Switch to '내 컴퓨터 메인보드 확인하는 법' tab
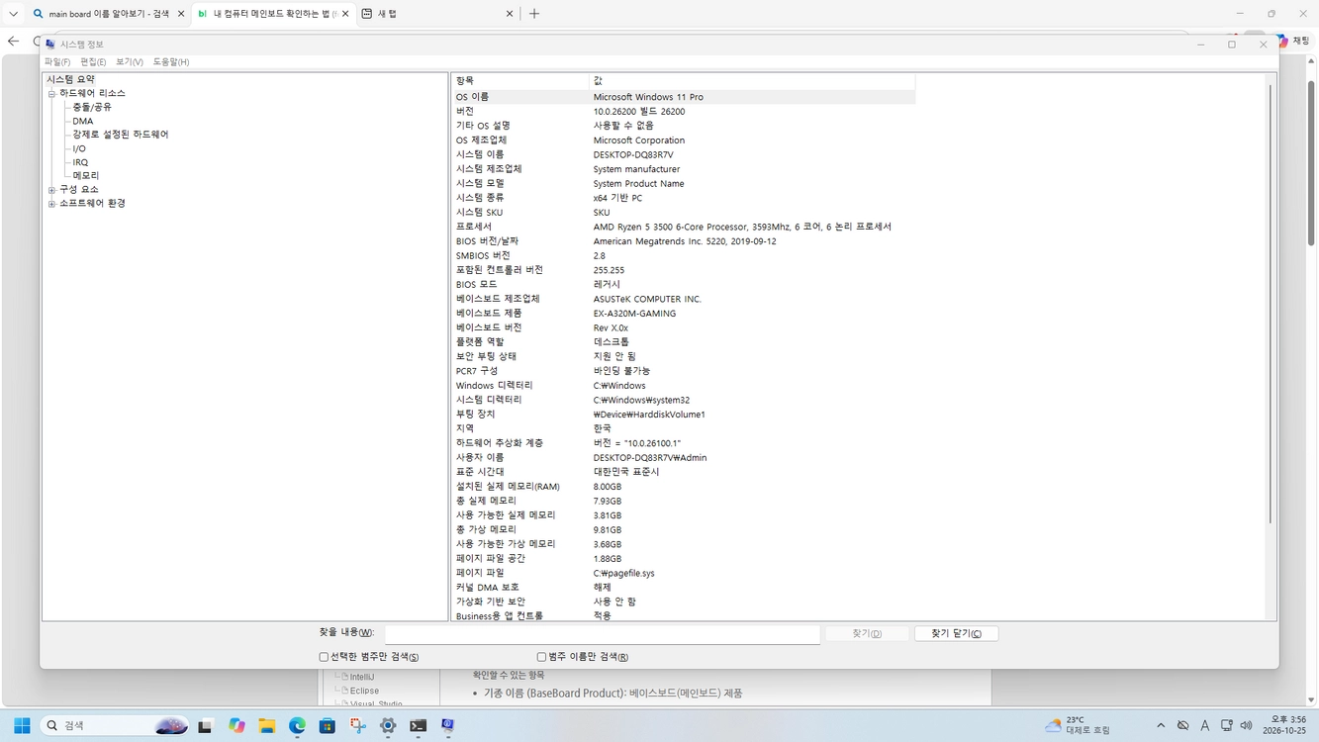Screen dimensions: 1319x742 pyautogui.click(x=272, y=14)
